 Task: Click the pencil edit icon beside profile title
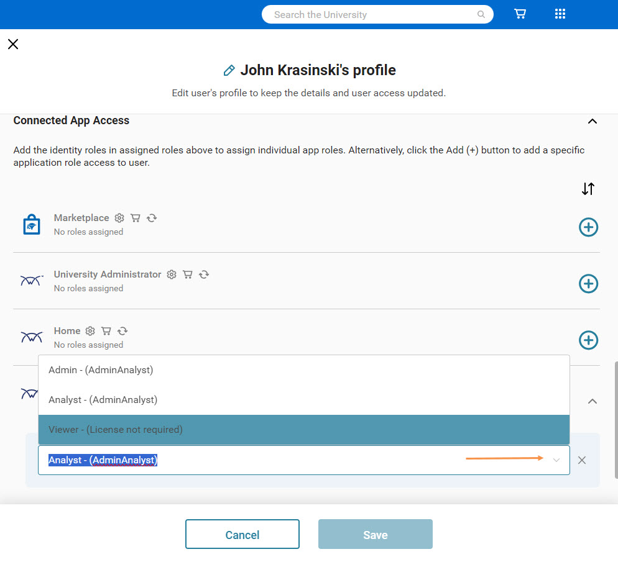tap(229, 71)
